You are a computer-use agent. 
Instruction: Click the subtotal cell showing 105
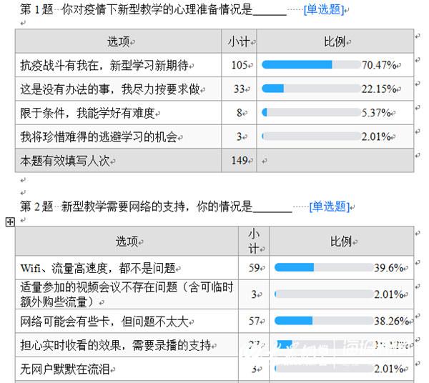tap(239, 65)
